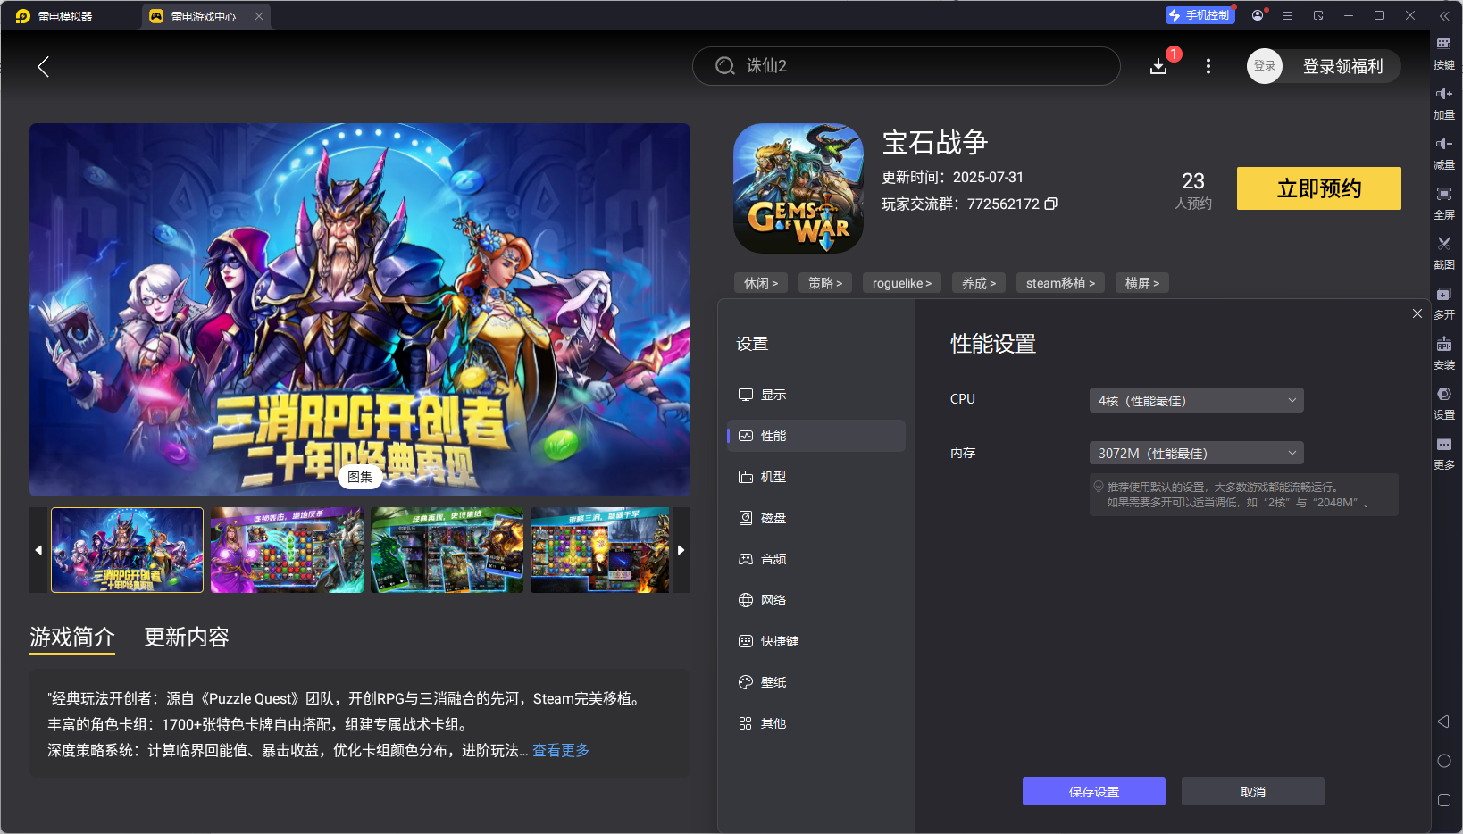The height and width of the screenshot is (834, 1463).
Task: Filter by roguelike tag
Action: (x=902, y=283)
